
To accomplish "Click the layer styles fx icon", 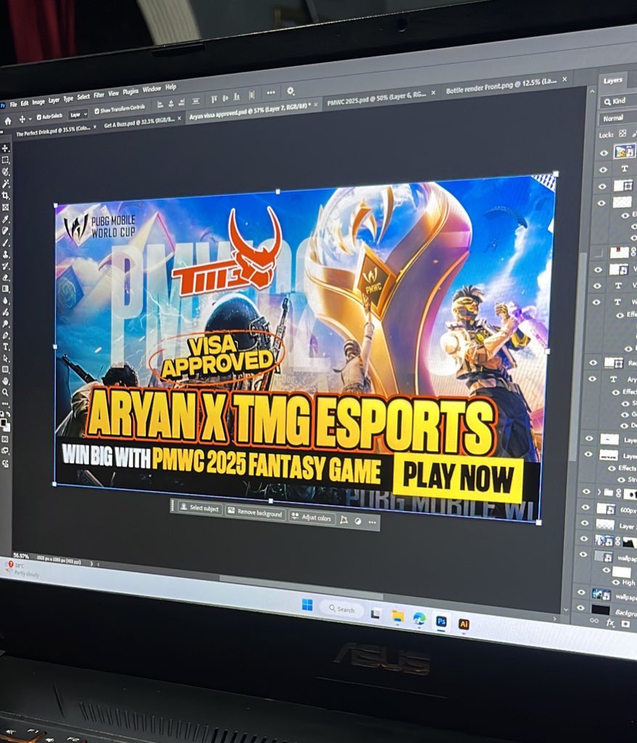I will pos(610,623).
